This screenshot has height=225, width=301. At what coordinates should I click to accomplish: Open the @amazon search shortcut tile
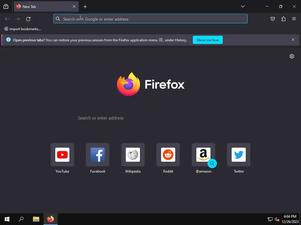[x=203, y=155]
